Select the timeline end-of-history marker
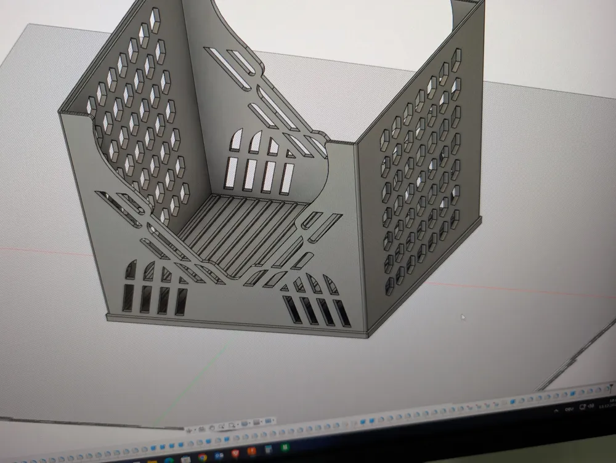 click(611, 388)
